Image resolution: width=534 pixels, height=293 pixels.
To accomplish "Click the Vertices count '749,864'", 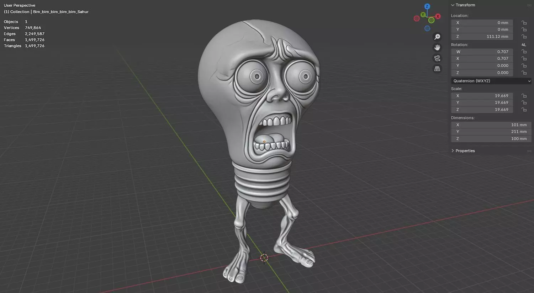I will 33,28.
